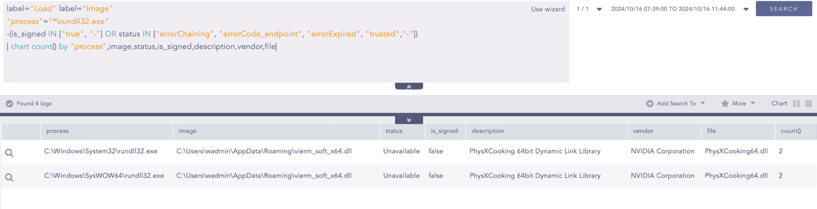Click the Found 4 logs checkmark icon
This screenshot has width=817, height=209.
(10, 104)
